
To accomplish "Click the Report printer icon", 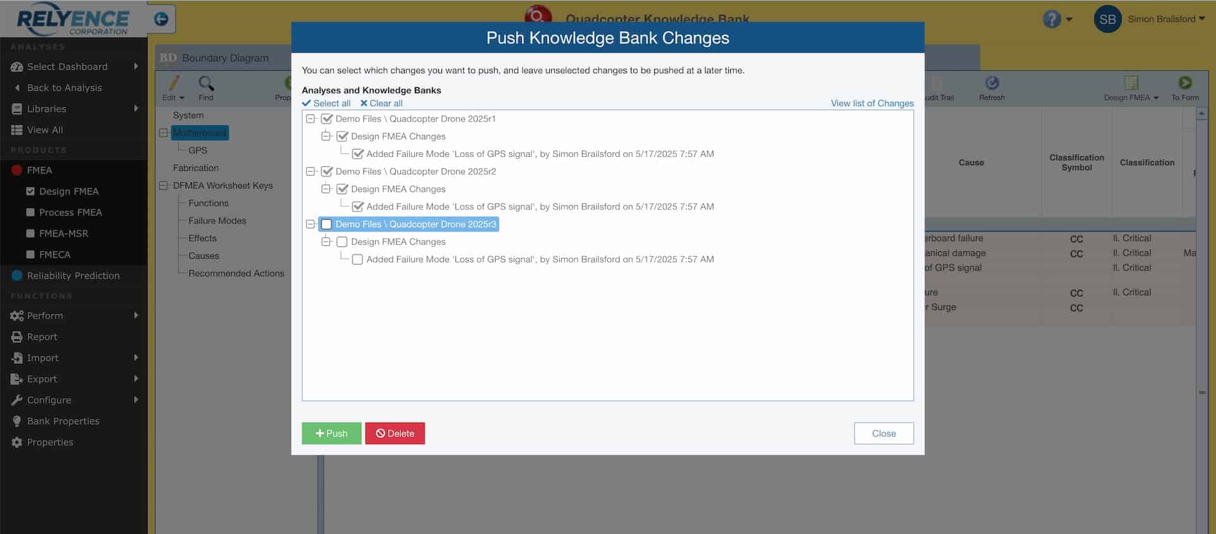I will coord(17,337).
